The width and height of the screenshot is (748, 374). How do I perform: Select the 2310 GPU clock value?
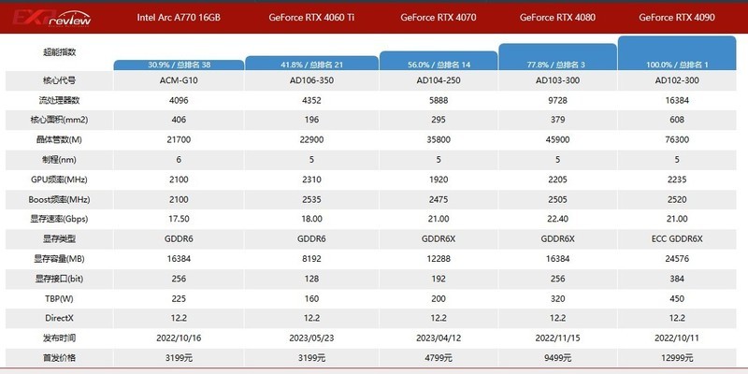click(311, 180)
